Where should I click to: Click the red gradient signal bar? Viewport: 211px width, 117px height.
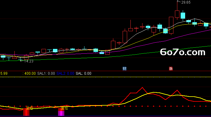coord(26,112)
